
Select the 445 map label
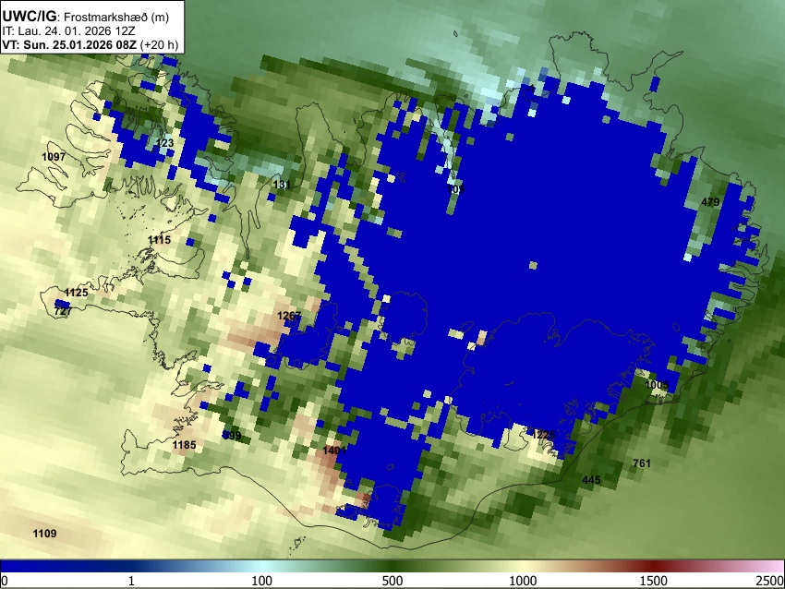(591, 480)
